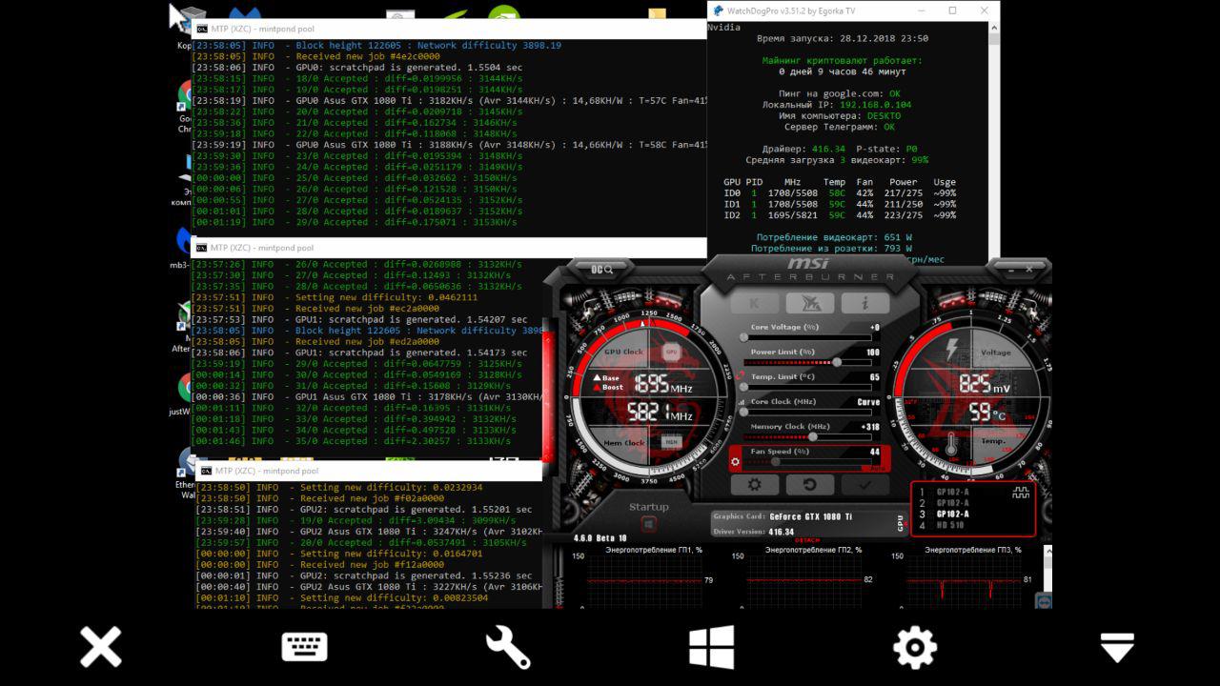Click the console icon of the middle MTP (XZC) window

[201, 248]
